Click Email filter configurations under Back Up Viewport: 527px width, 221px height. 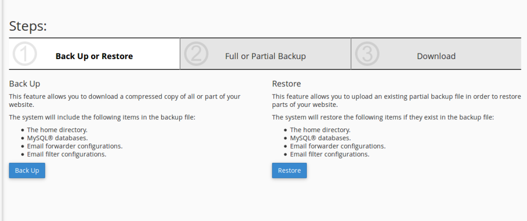click(x=66, y=155)
